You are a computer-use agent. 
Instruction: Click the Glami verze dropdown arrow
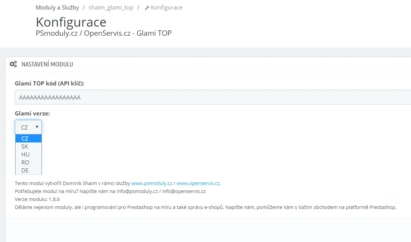click(37, 127)
